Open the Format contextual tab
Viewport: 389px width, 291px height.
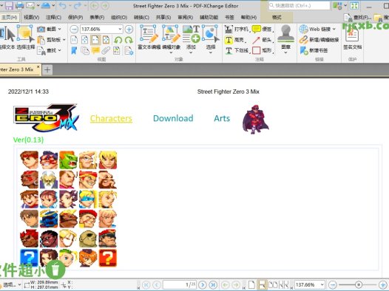coord(277,17)
